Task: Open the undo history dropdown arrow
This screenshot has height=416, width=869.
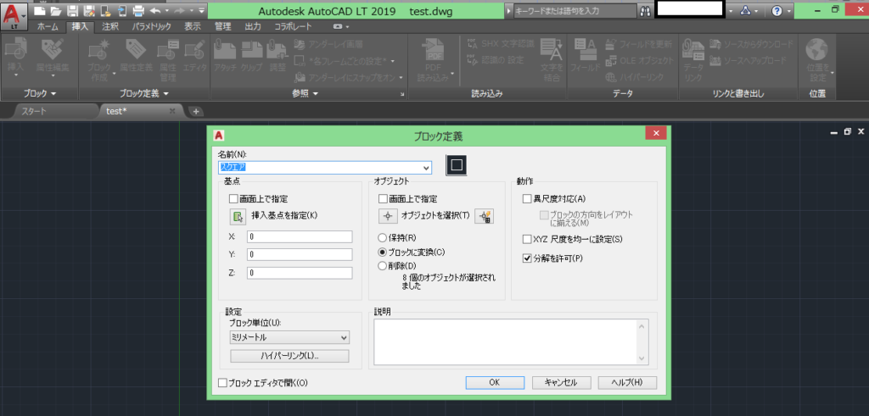Action: (167, 10)
